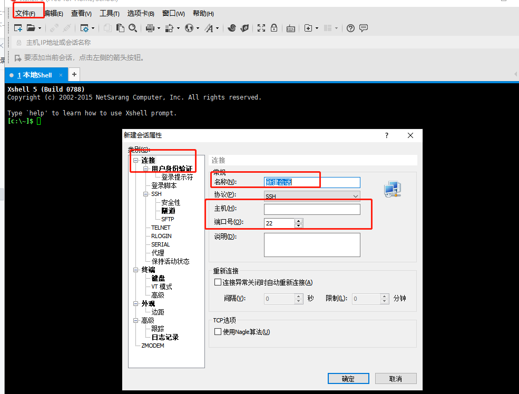This screenshot has width=519, height=394.
Task: Open the 选项卡(B) menu
Action: [141, 14]
